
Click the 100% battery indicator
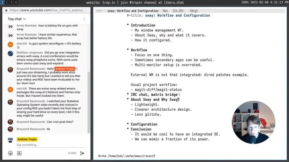point(245,2)
